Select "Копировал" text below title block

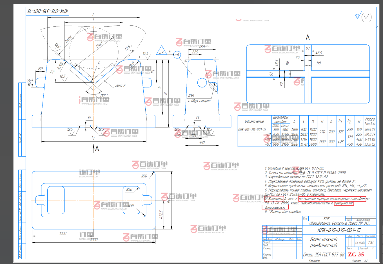point(315,261)
